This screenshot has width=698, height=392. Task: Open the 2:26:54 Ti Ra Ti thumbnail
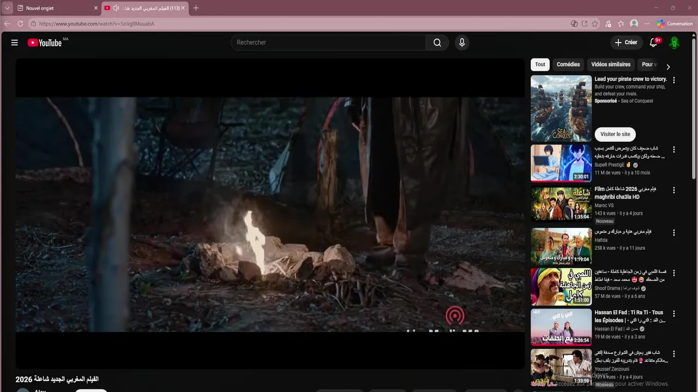[561, 327]
